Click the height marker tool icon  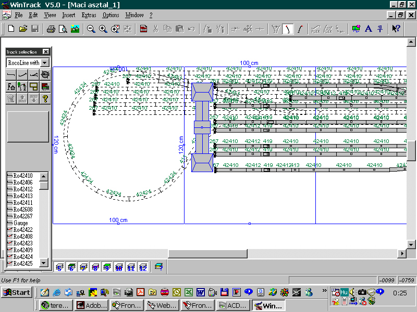tap(380, 29)
